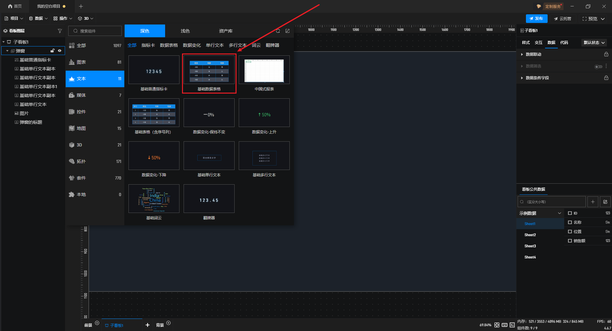Click the pop-out icon in component panel
This screenshot has width=612, height=331.
click(x=288, y=31)
